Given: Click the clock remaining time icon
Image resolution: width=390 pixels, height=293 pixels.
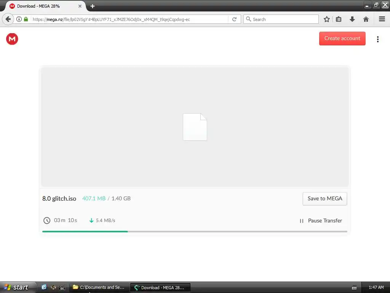Looking at the screenshot, I should [x=47, y=221].
